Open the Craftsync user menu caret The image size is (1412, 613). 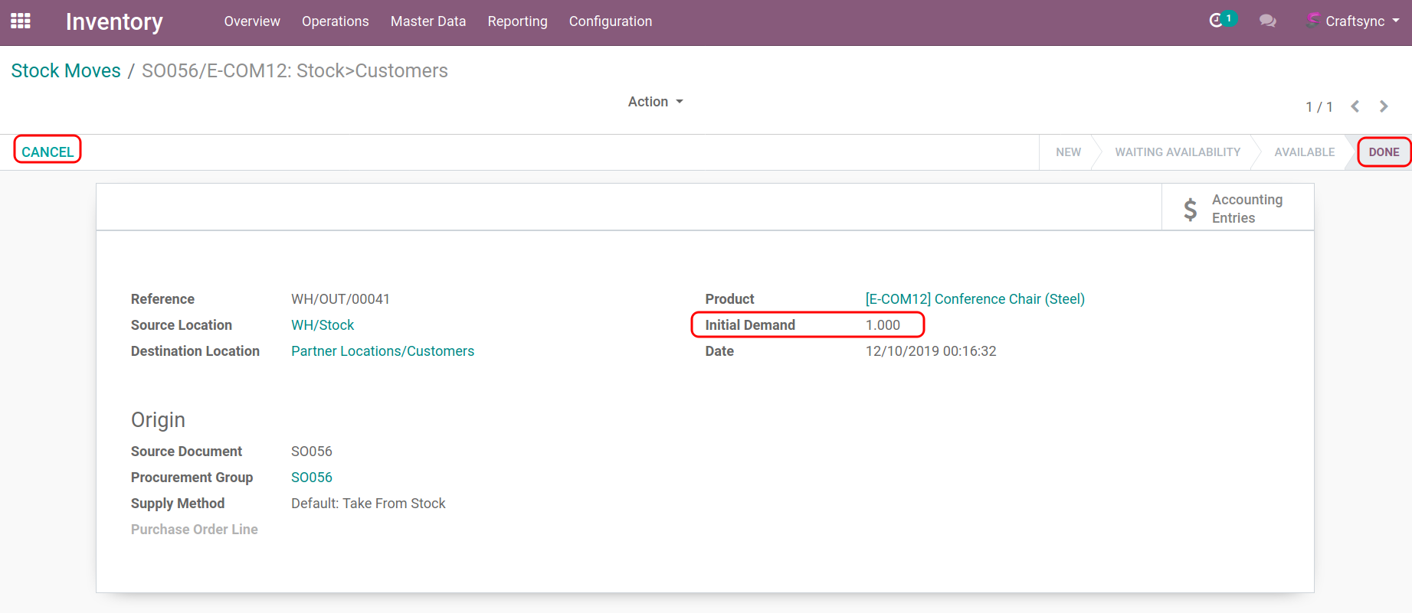(1396, 21)
